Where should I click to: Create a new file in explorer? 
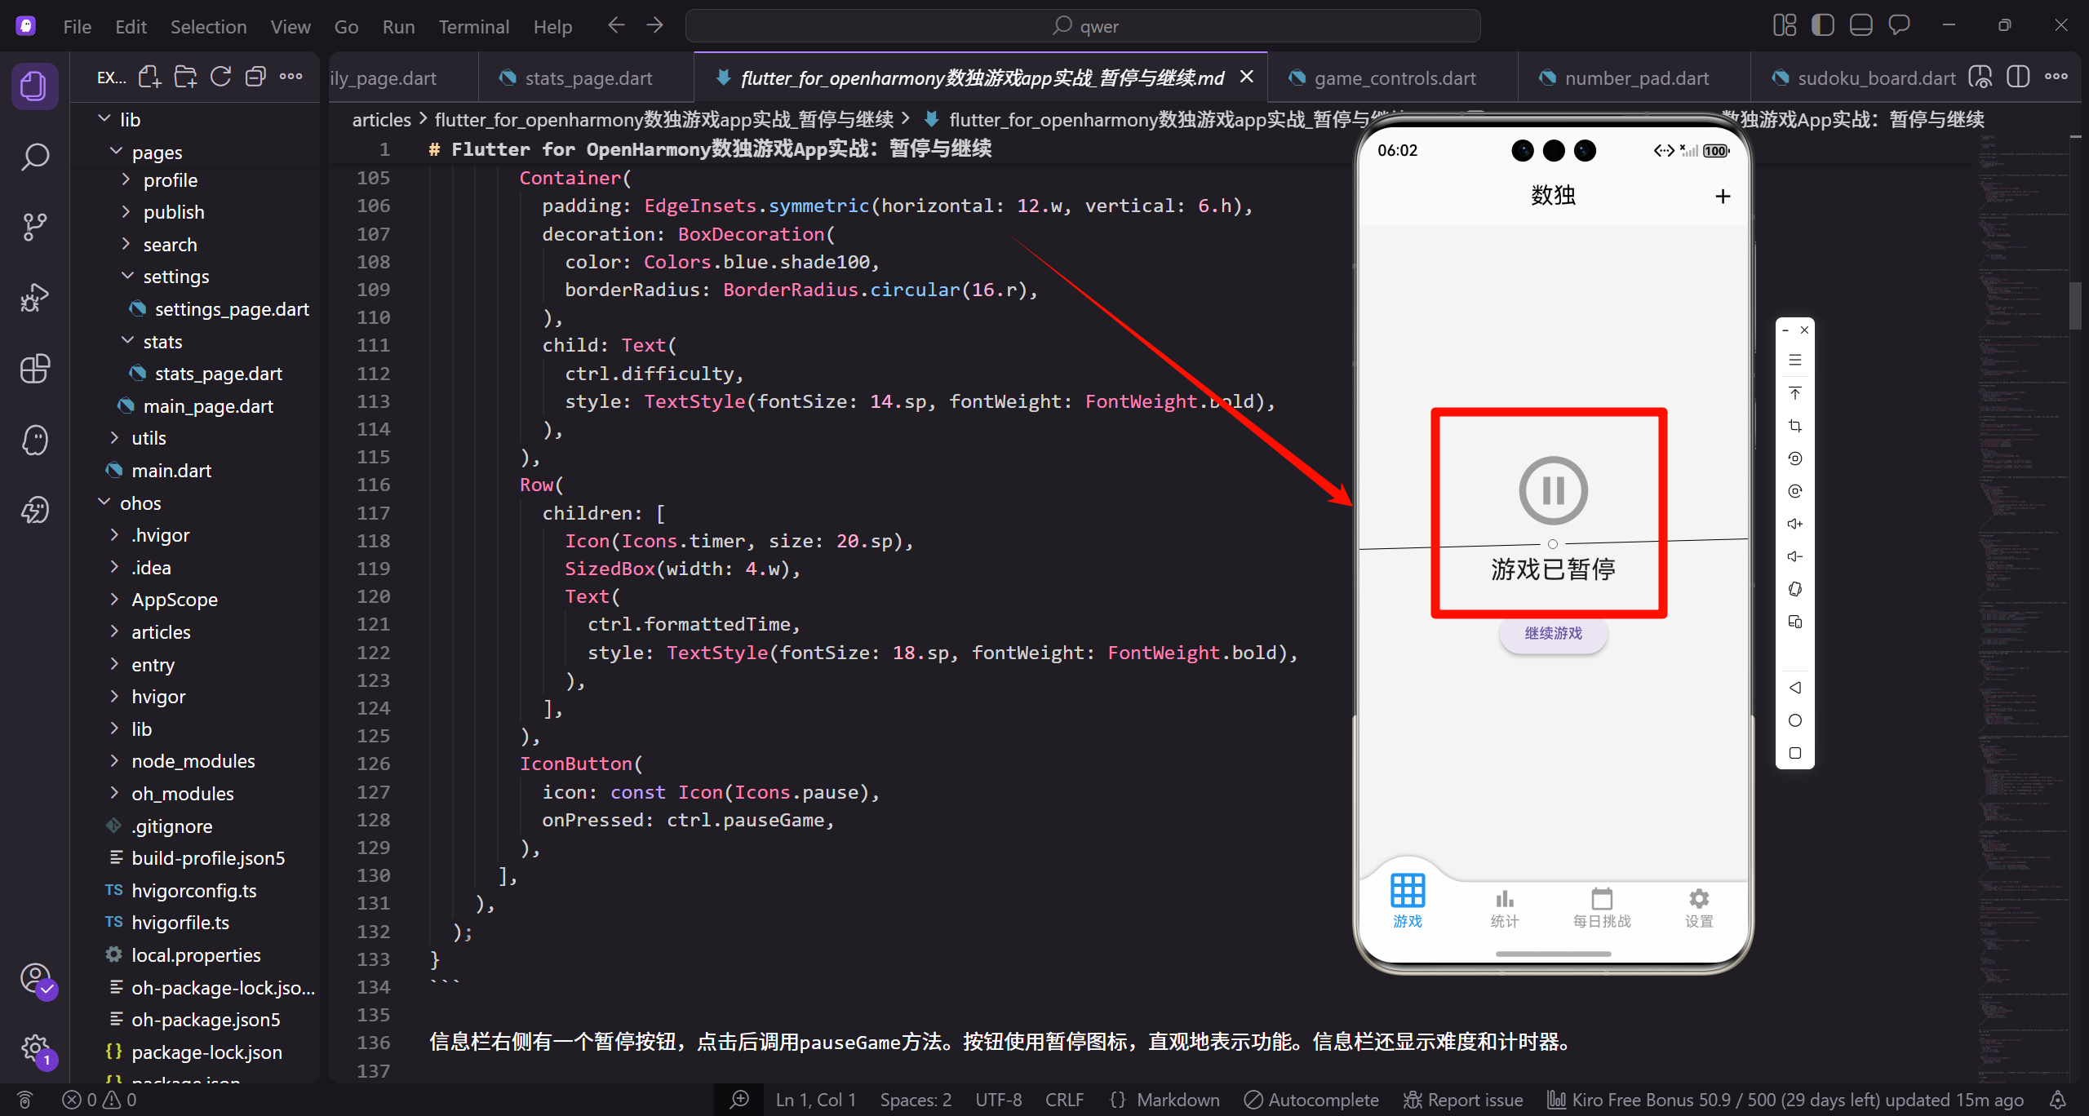149,77
